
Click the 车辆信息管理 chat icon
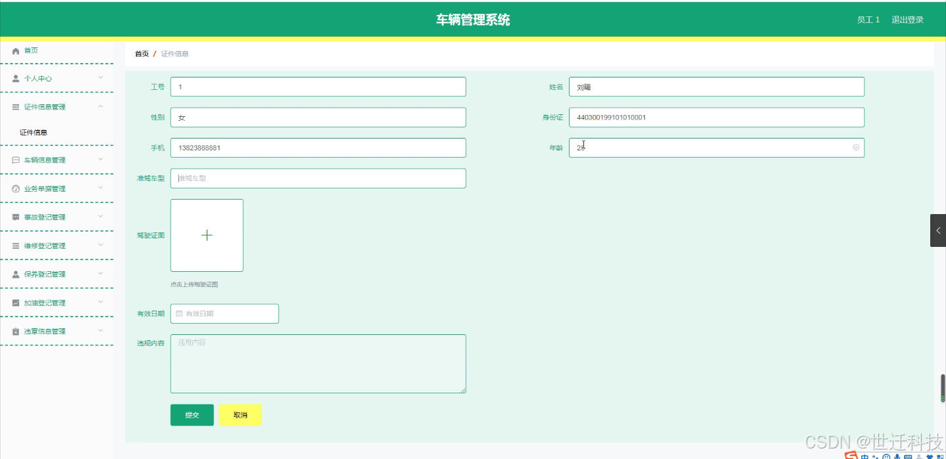15,160
